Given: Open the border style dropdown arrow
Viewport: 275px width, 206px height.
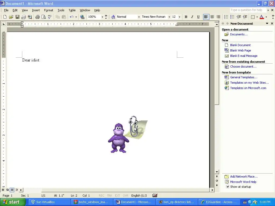Looking at the screenshot, I should pos(257,17).
